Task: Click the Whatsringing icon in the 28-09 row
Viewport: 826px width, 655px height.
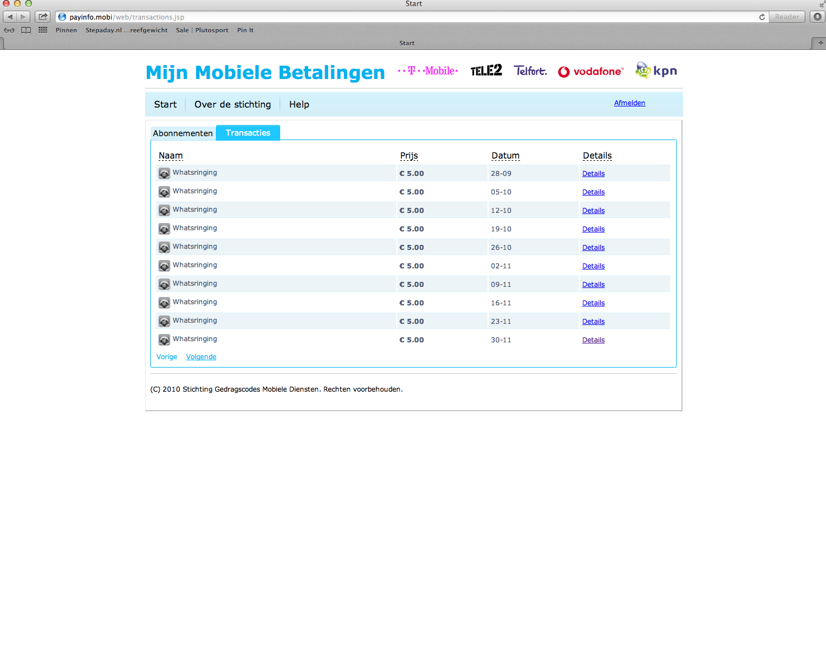Action: tap(164, 174)
